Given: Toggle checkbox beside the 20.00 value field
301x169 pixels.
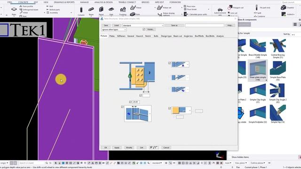Looking at the screenshot, I should pos(130,102).
